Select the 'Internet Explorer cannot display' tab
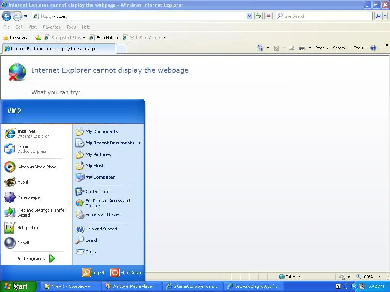 59,49
